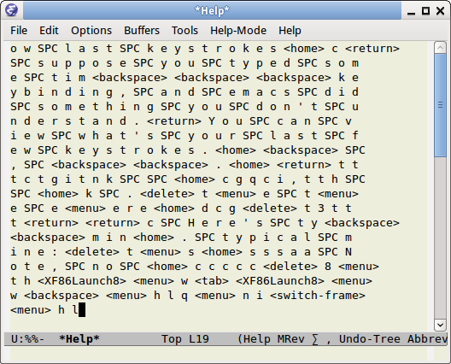Open the Edit menu
This screenshot has height=364, width=451.
[x=49, y=31]
